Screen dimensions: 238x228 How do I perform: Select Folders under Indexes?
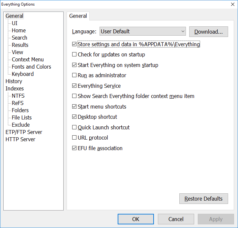[x=20, y=110]
